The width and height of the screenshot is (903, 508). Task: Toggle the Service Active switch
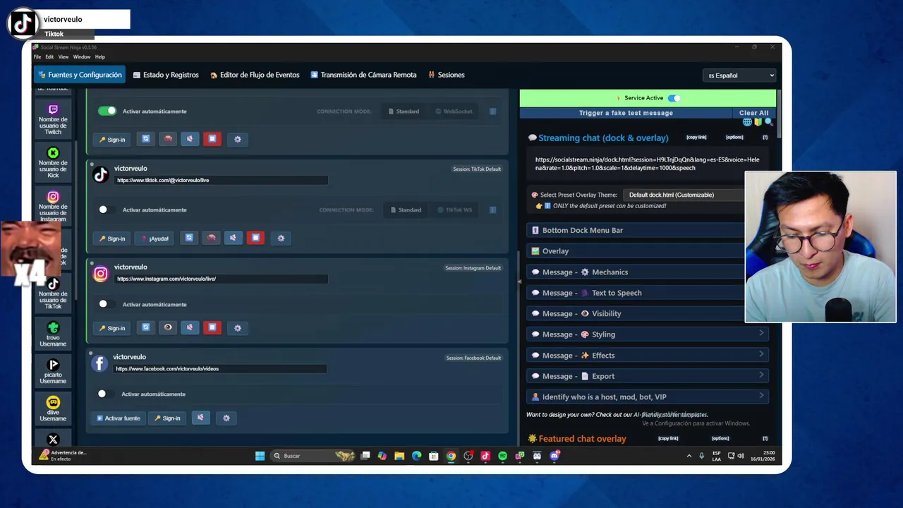(x=674, y=98)
